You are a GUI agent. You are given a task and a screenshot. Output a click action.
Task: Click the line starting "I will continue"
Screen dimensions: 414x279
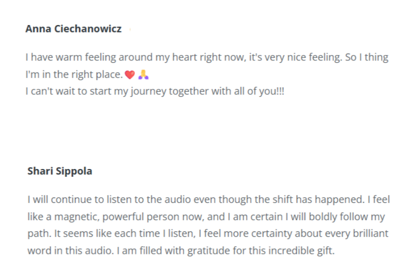click(209, 200)
